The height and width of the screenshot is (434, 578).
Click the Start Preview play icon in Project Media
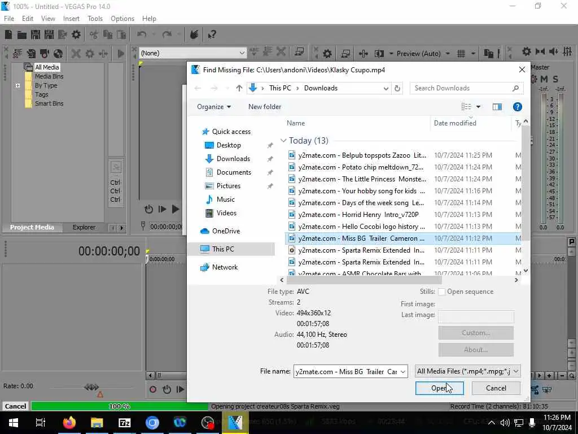121,54
